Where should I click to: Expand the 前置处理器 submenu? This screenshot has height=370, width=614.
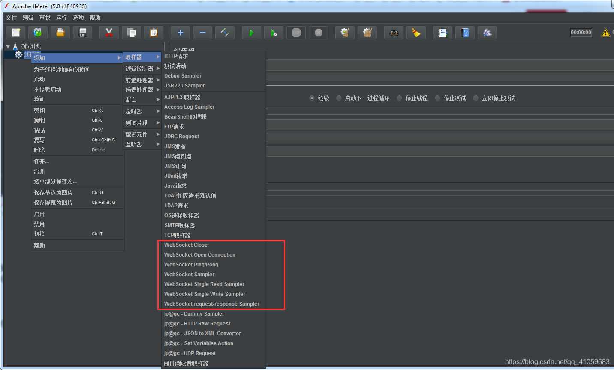point(142,80)
